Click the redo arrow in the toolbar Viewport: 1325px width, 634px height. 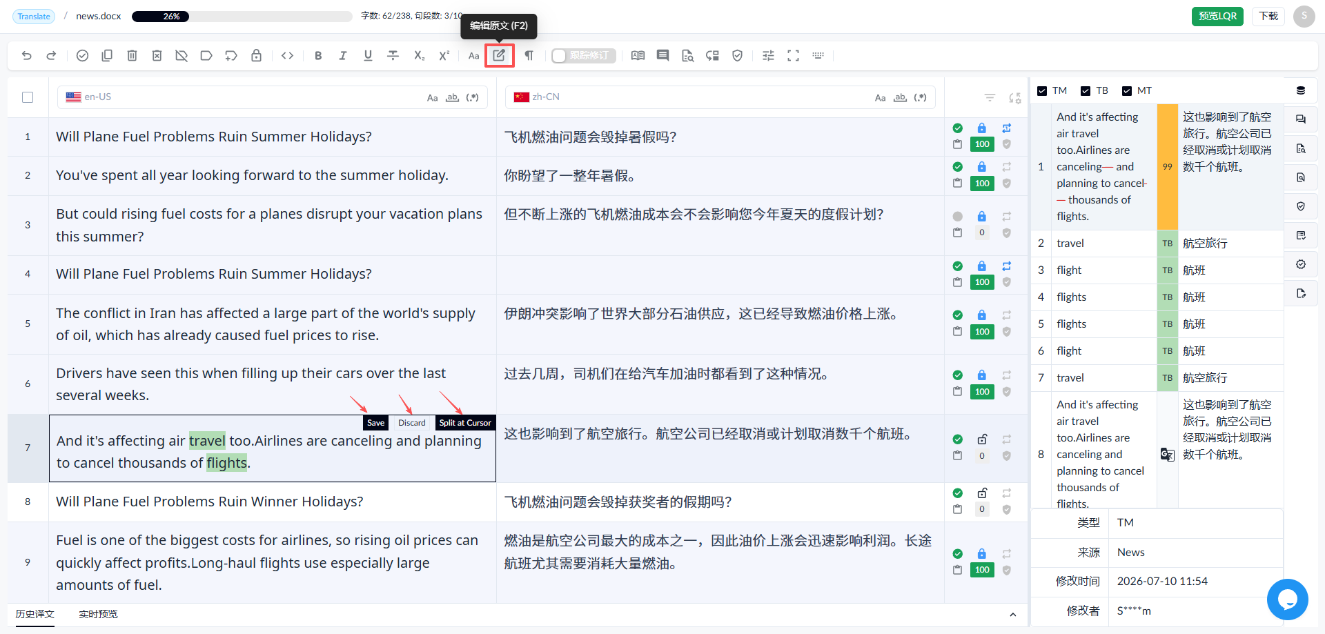click(x=51, y=56)
